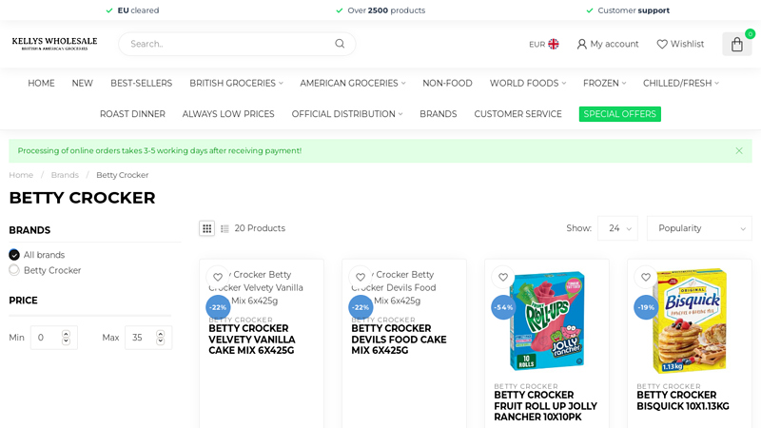Image resolution: width=761 pixels, height=428 pixels.
Task: Select the All brands filter
Action: 14,255
